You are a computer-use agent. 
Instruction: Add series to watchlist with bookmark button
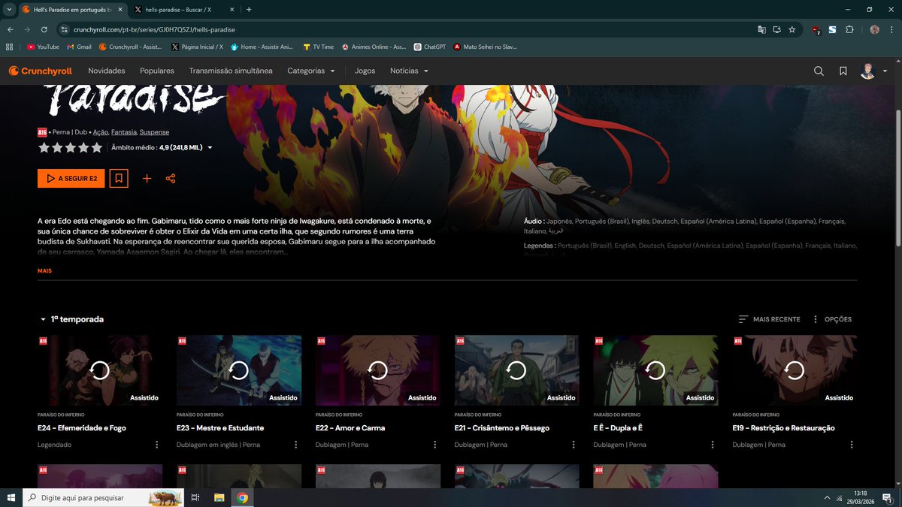pyautogui.click(x=119, y=179)
